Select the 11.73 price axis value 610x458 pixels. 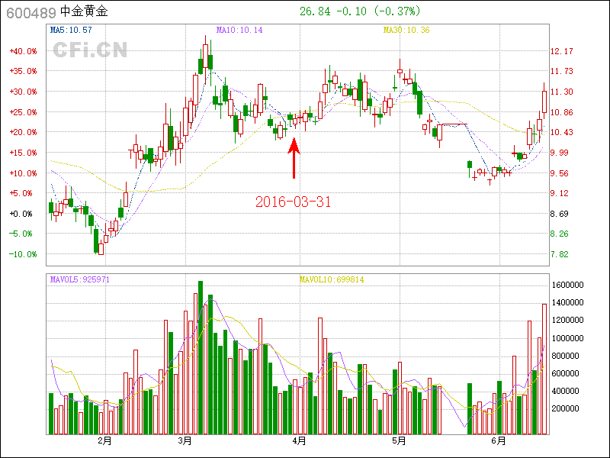pyautogui.click(x=562, y=71)
